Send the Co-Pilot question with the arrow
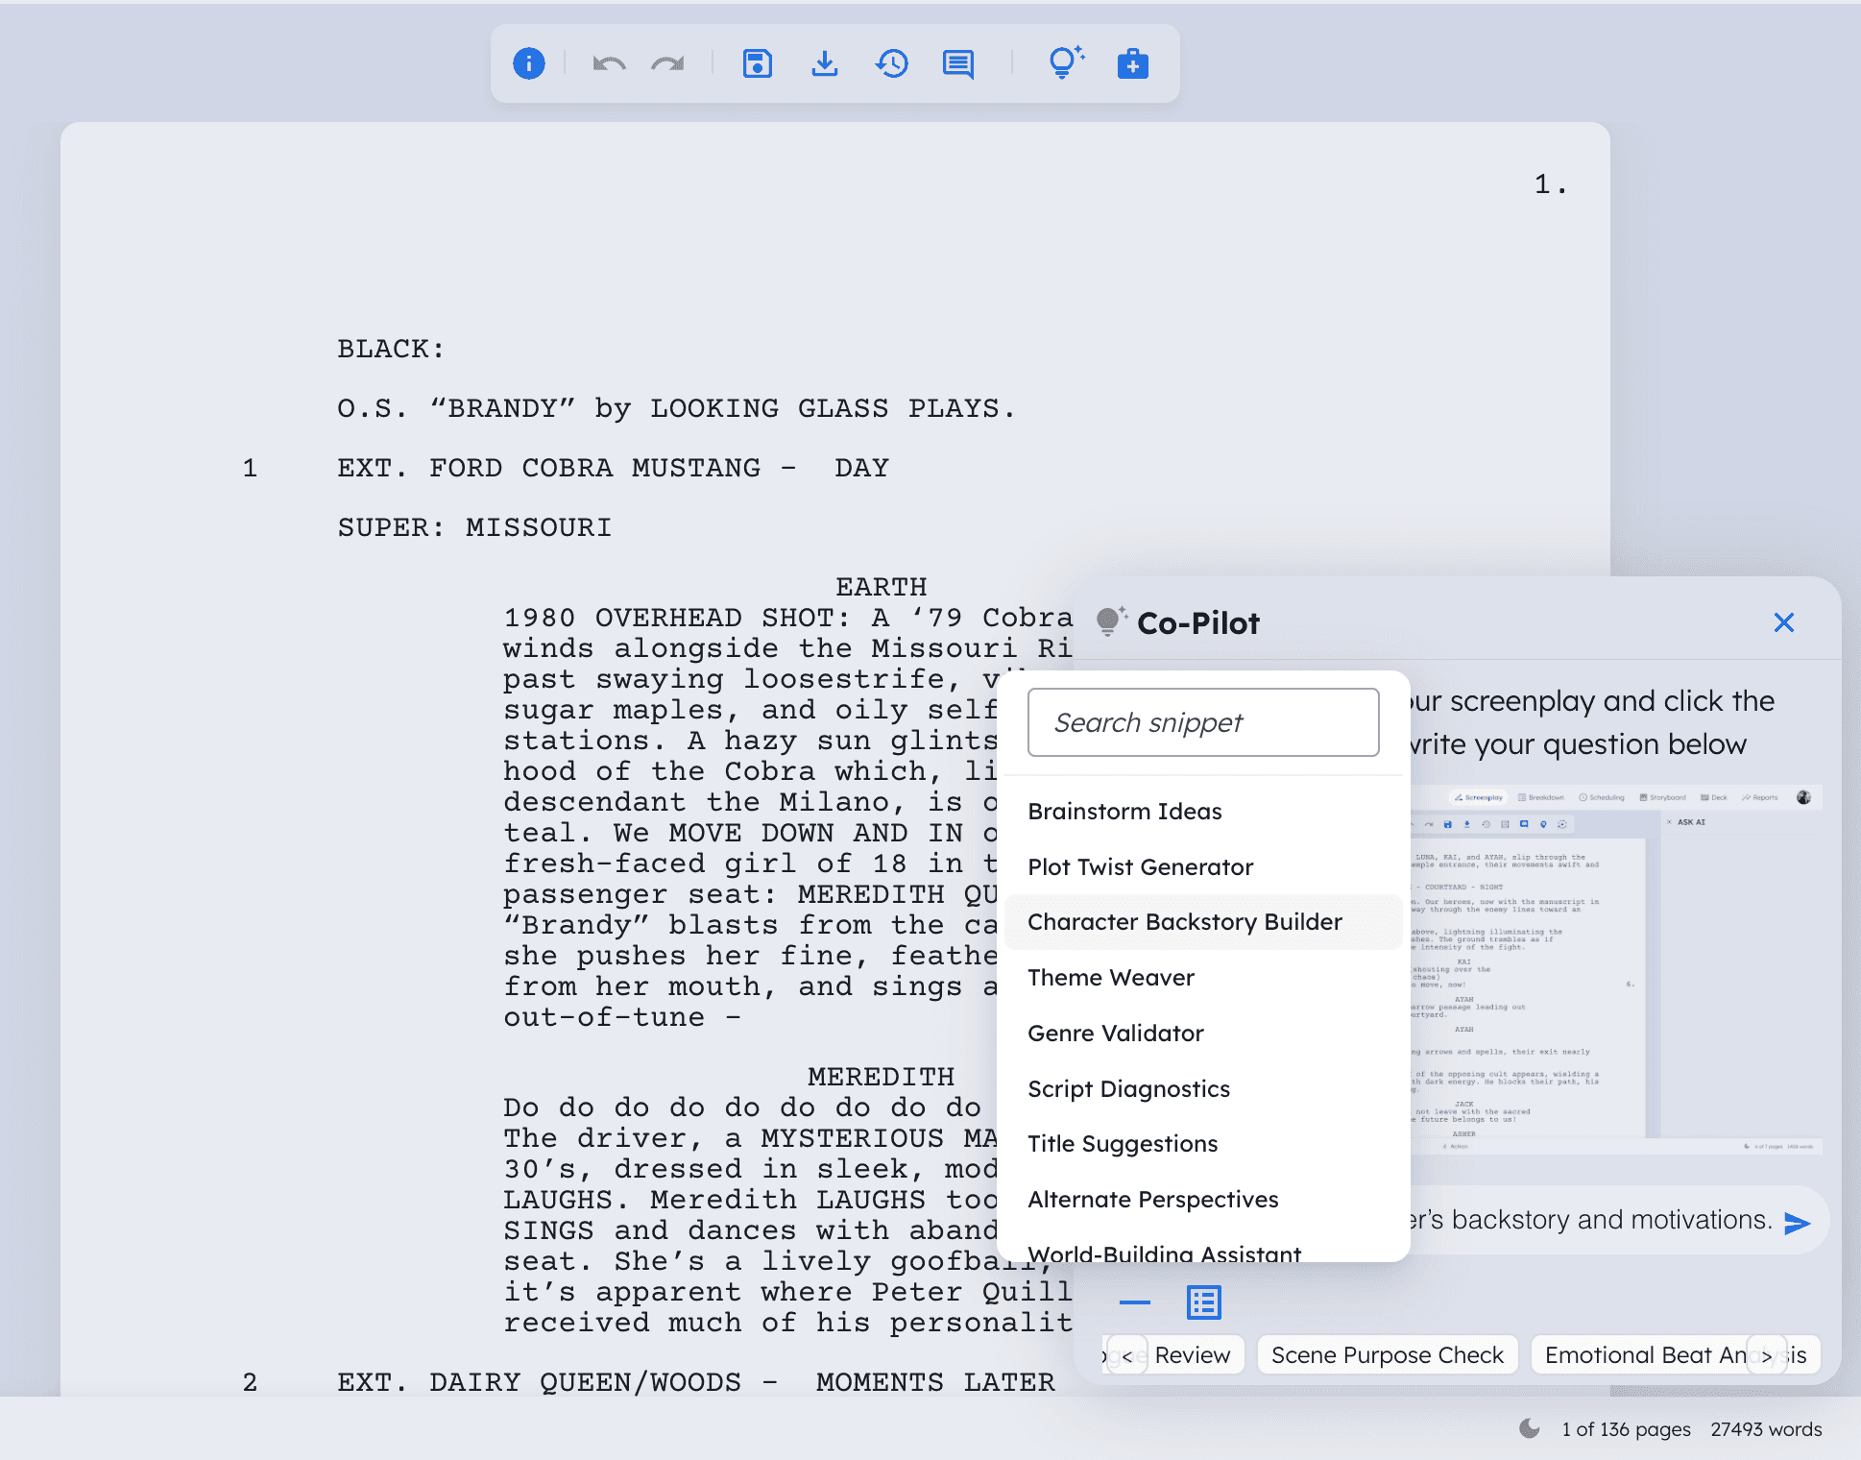1861x1460 pixels. [x=1796, y=1222]
